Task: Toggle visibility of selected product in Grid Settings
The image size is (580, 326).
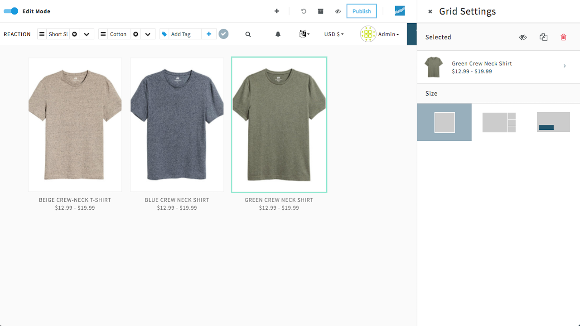Action: point(523,37)
